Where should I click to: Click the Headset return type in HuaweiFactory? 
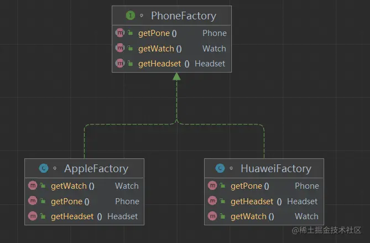coord(302,201)
